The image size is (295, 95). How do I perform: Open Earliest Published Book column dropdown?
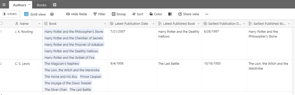289,24
